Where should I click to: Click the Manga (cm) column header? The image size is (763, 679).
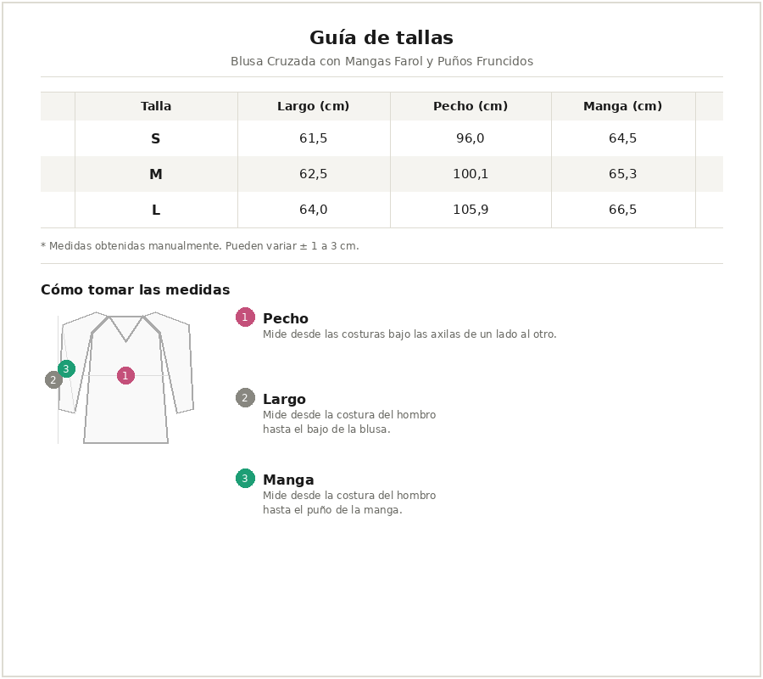click(623, 106)
